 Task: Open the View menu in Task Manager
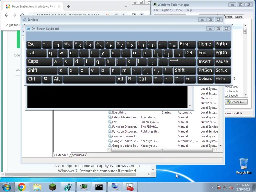coord(179,10)
